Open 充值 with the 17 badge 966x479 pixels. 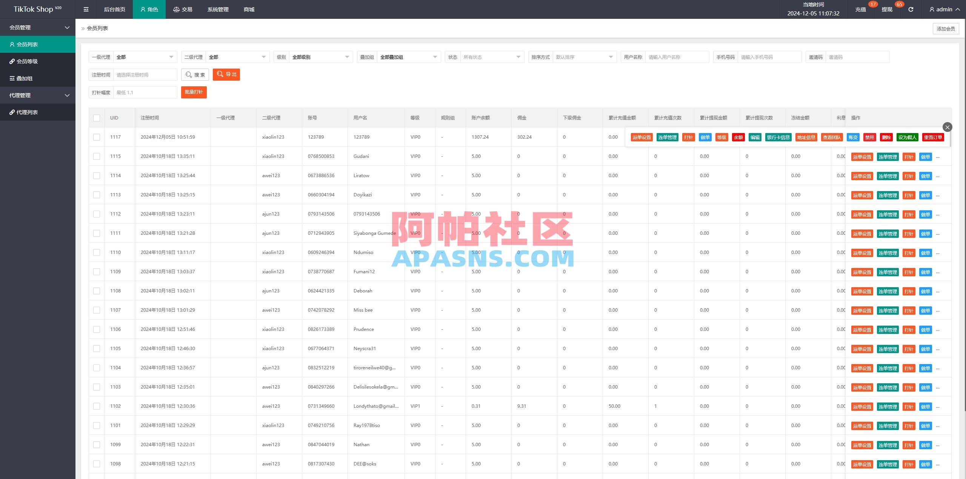861,9
